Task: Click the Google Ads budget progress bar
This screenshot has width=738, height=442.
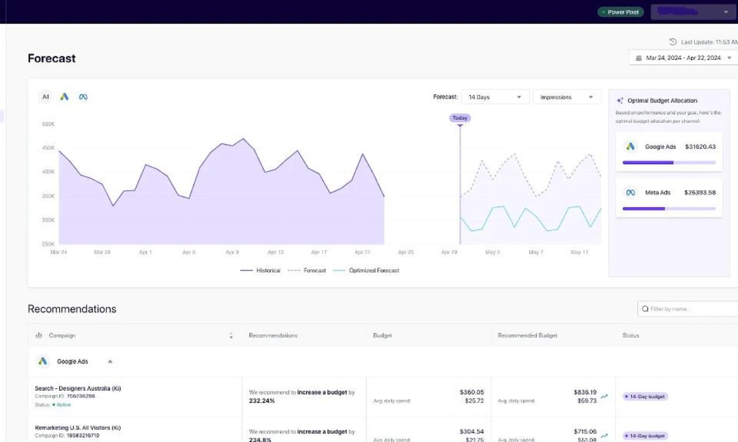Action: pyautogui.click(x=669, y=163)
